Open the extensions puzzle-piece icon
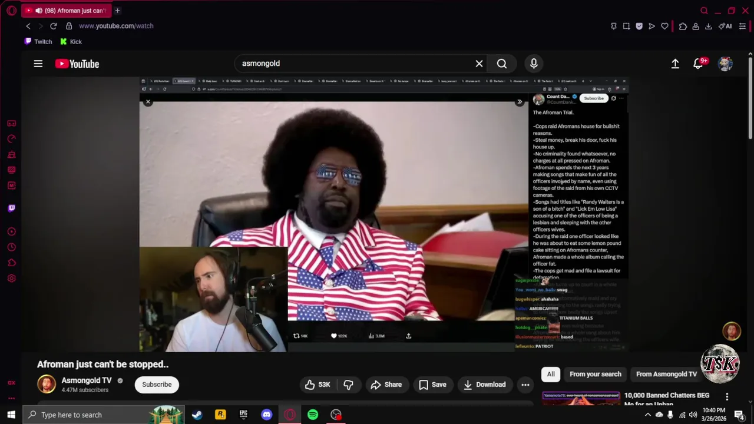754x424 pixels. [683, 26]
